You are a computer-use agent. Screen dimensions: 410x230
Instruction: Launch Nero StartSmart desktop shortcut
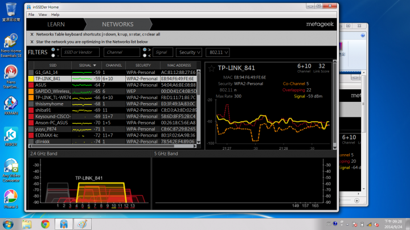(x=11, y=77)
